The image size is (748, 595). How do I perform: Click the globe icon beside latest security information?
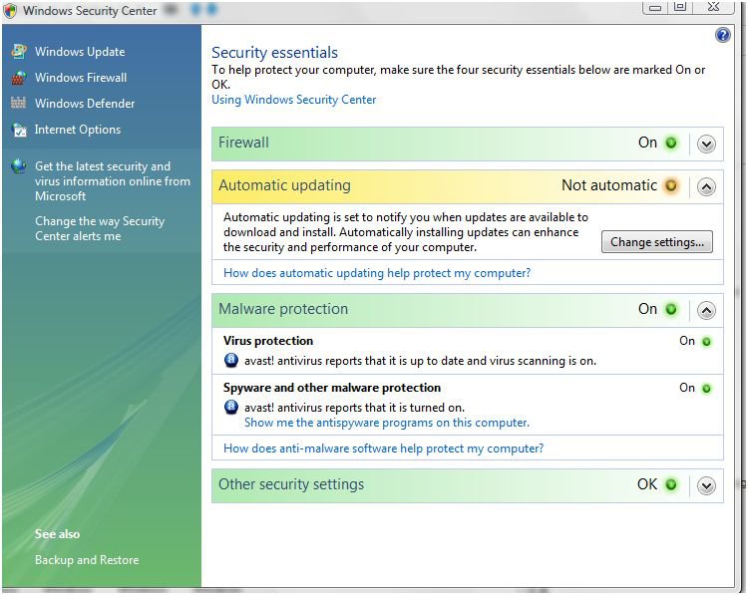(x=19, y=165)
